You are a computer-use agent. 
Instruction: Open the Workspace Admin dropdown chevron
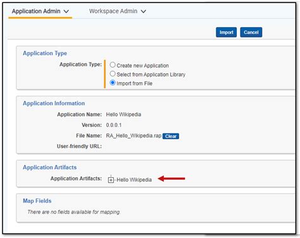coord(144,11)
